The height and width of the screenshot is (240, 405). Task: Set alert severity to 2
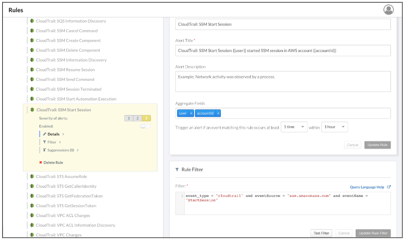[137, 118]
